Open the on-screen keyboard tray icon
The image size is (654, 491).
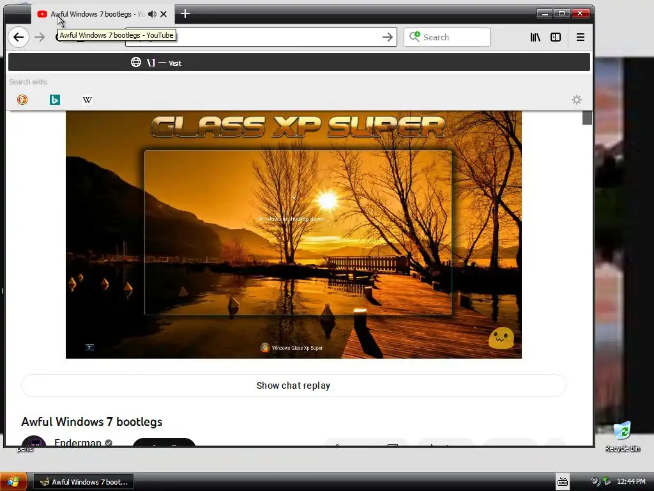pos(562,481)
